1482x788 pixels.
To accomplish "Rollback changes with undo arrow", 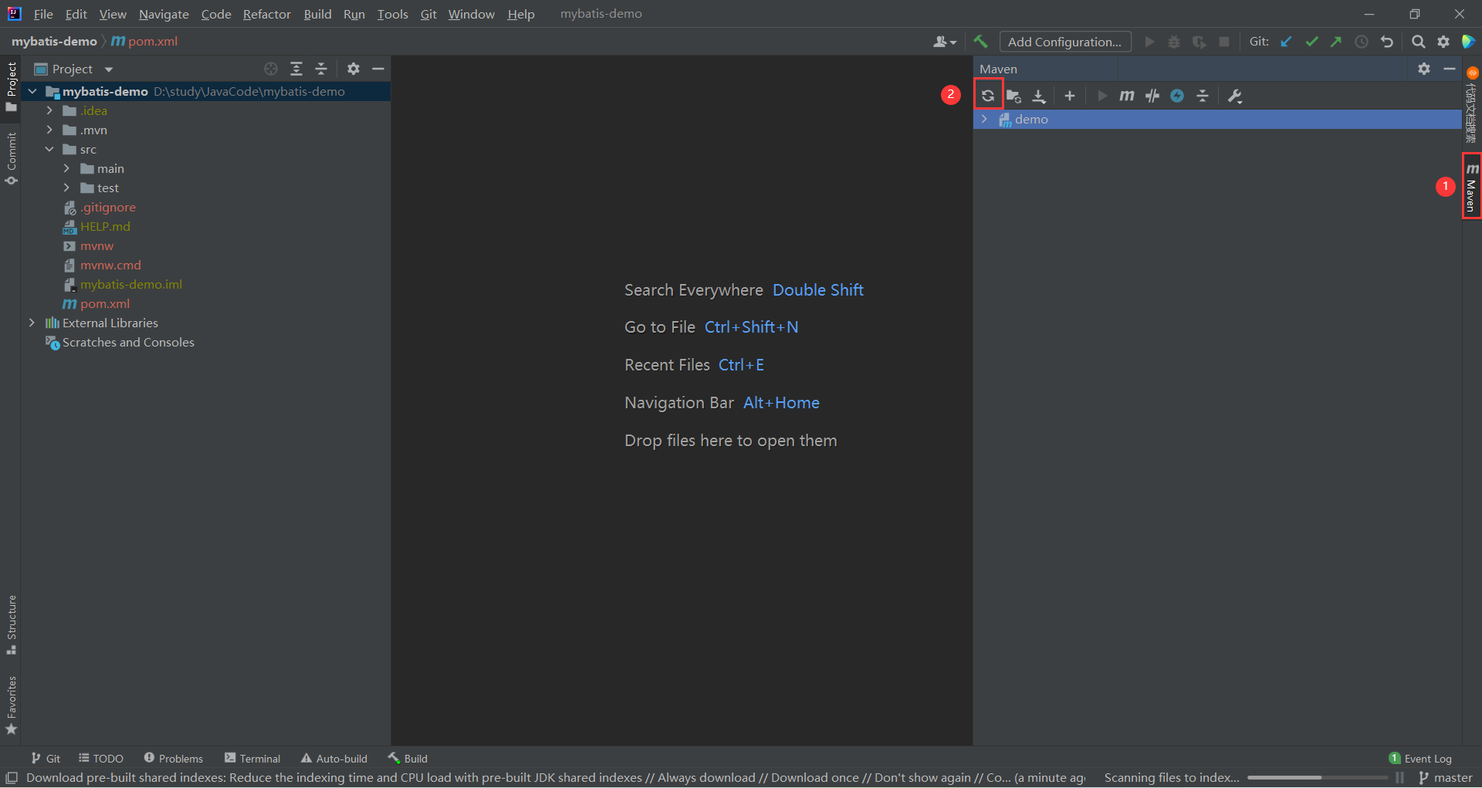I will pos(1387,42).
